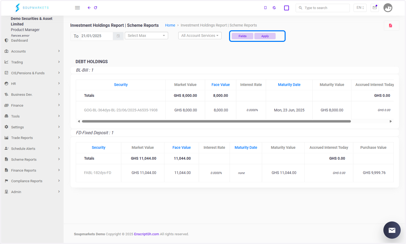
Task: Expand the Settings menu chevron
Action: coord(59,127)
